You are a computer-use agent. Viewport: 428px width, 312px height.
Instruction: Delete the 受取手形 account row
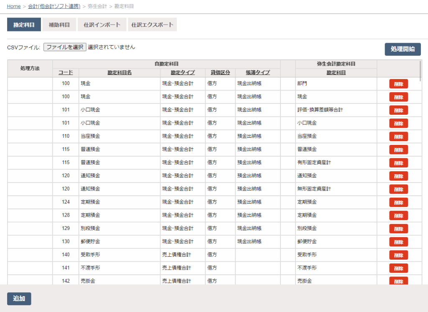(398, 255)
